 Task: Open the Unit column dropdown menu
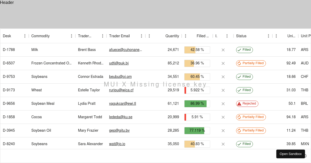tap(276, 36)
